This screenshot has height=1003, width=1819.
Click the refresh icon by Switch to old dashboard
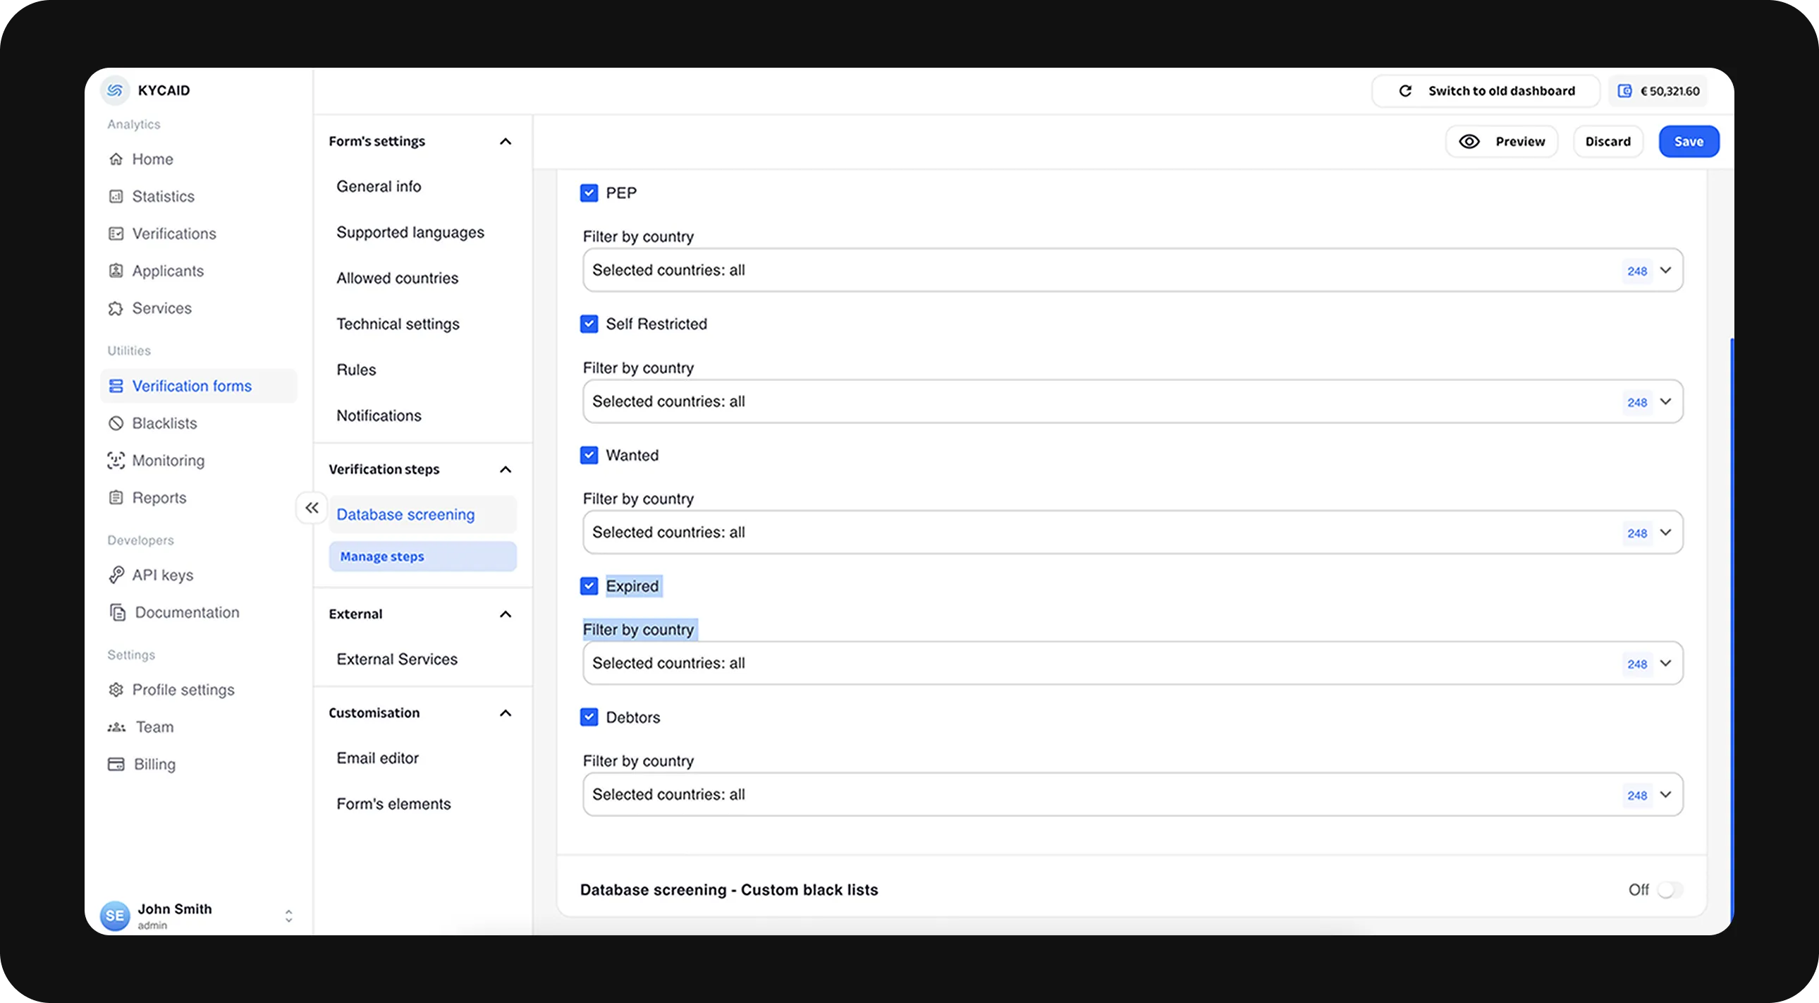pyautogui.click(x=1405, y=91)
